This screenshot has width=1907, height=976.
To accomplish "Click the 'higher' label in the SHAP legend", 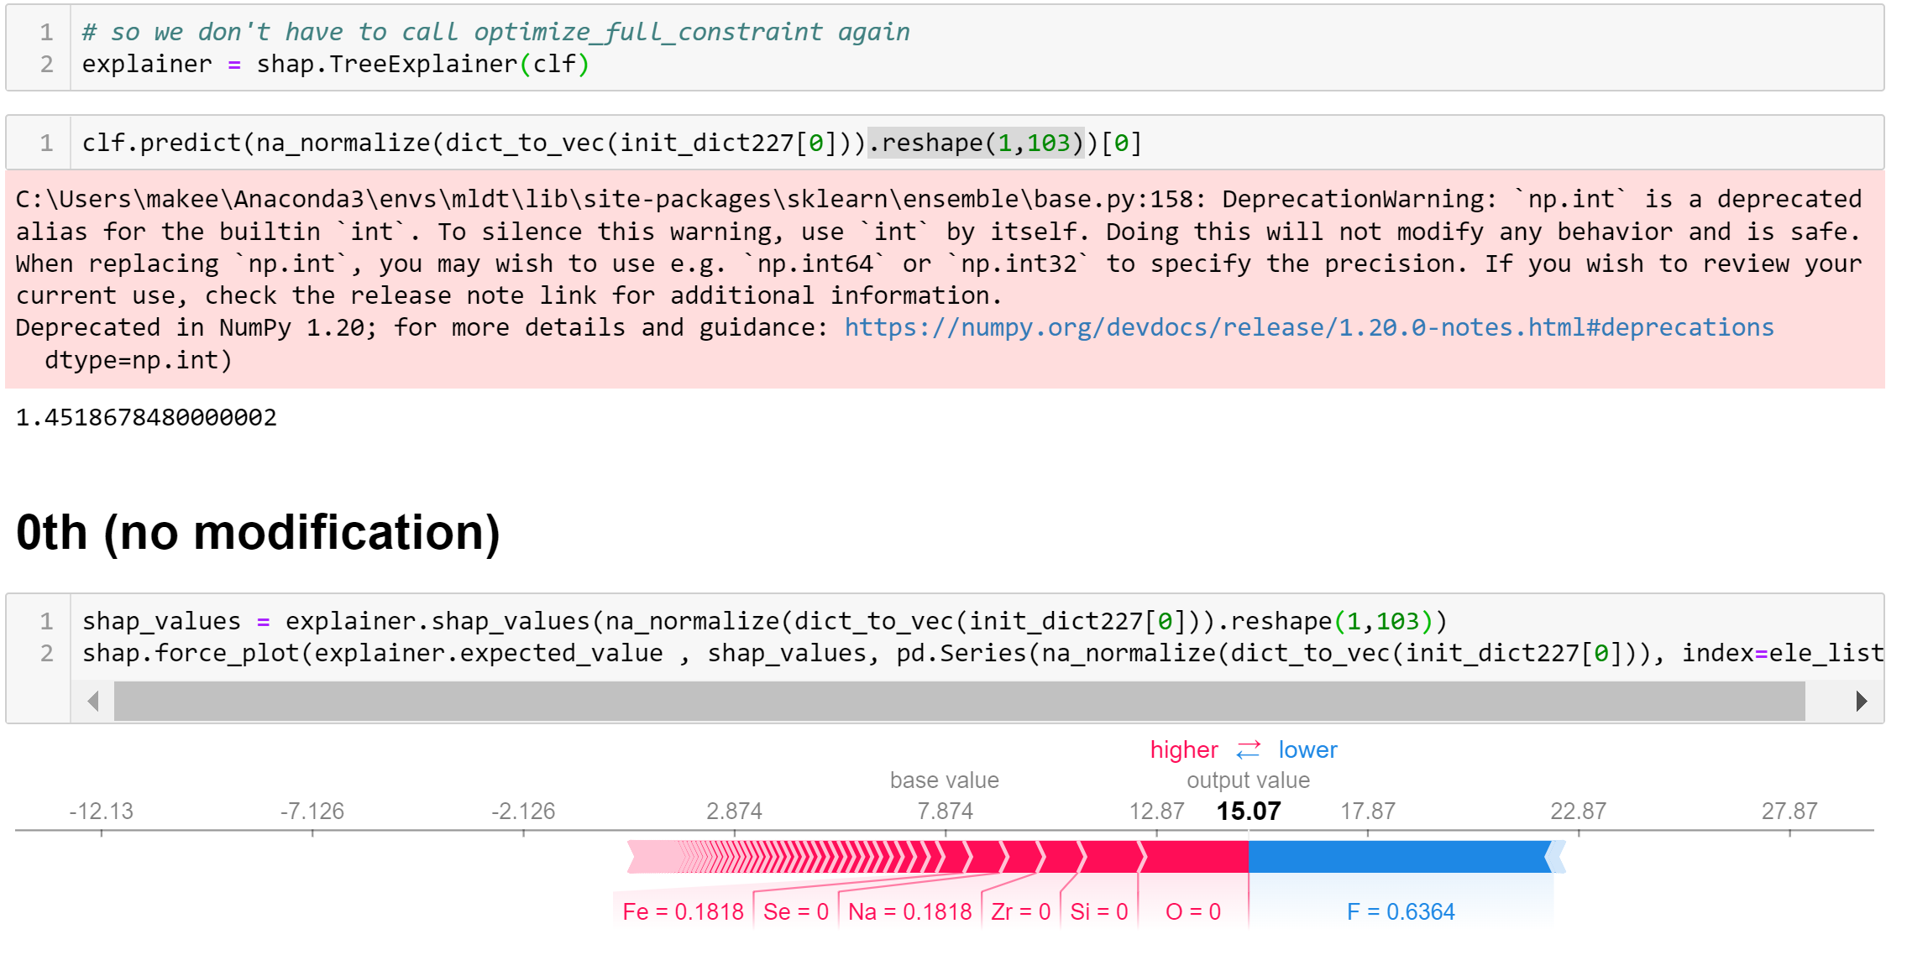I will (1183, 749).
